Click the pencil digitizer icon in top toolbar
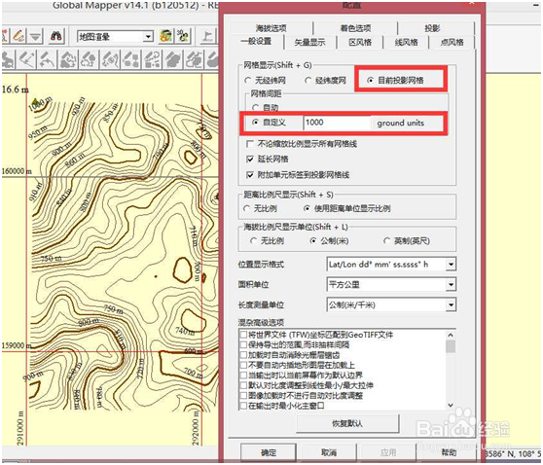 (x=18, y=36)
